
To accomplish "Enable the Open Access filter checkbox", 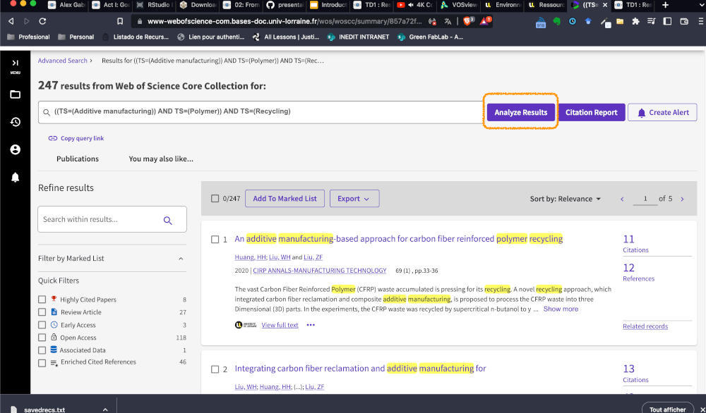I will tap(42, 338).
